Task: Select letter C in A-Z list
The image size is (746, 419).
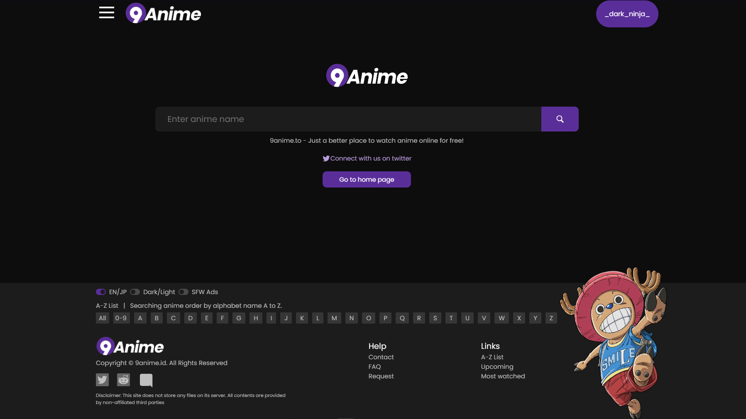Action: (x=174, y=318)
